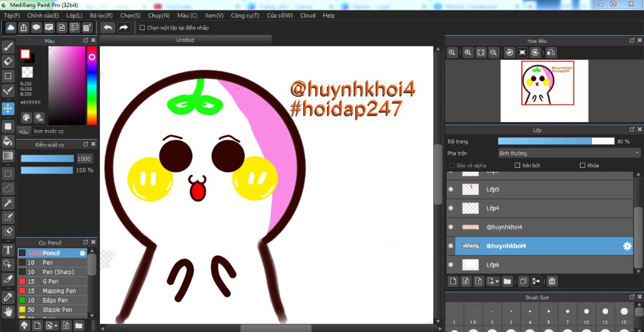Select the Dot pen tool
The width and height of the screenshot is (644, 332).
(x=8, y=91)
